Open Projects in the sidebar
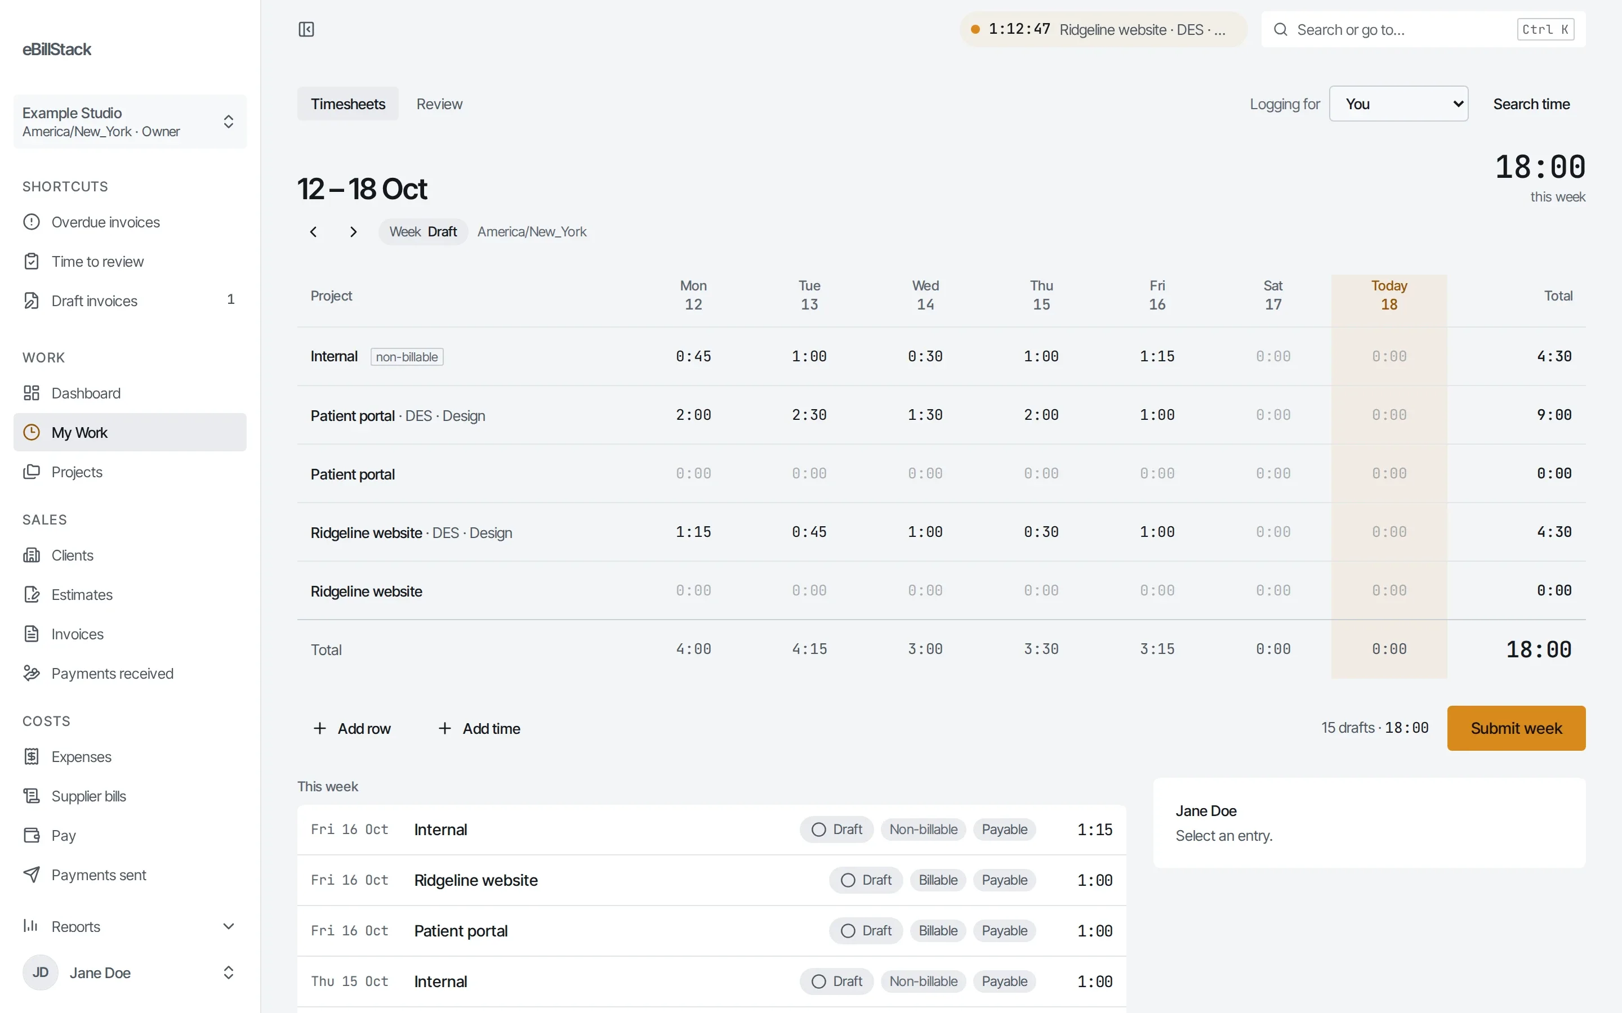Viewport: 1622px width, 1013px height. pos(130,472)
